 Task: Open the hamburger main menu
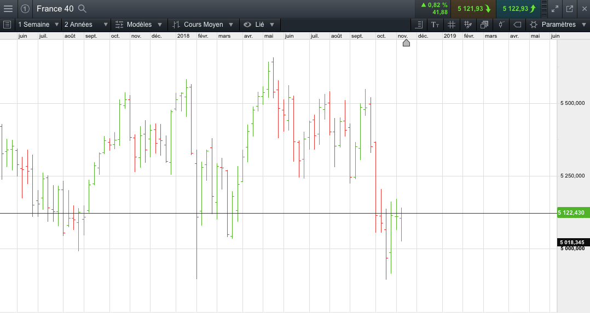8,9
